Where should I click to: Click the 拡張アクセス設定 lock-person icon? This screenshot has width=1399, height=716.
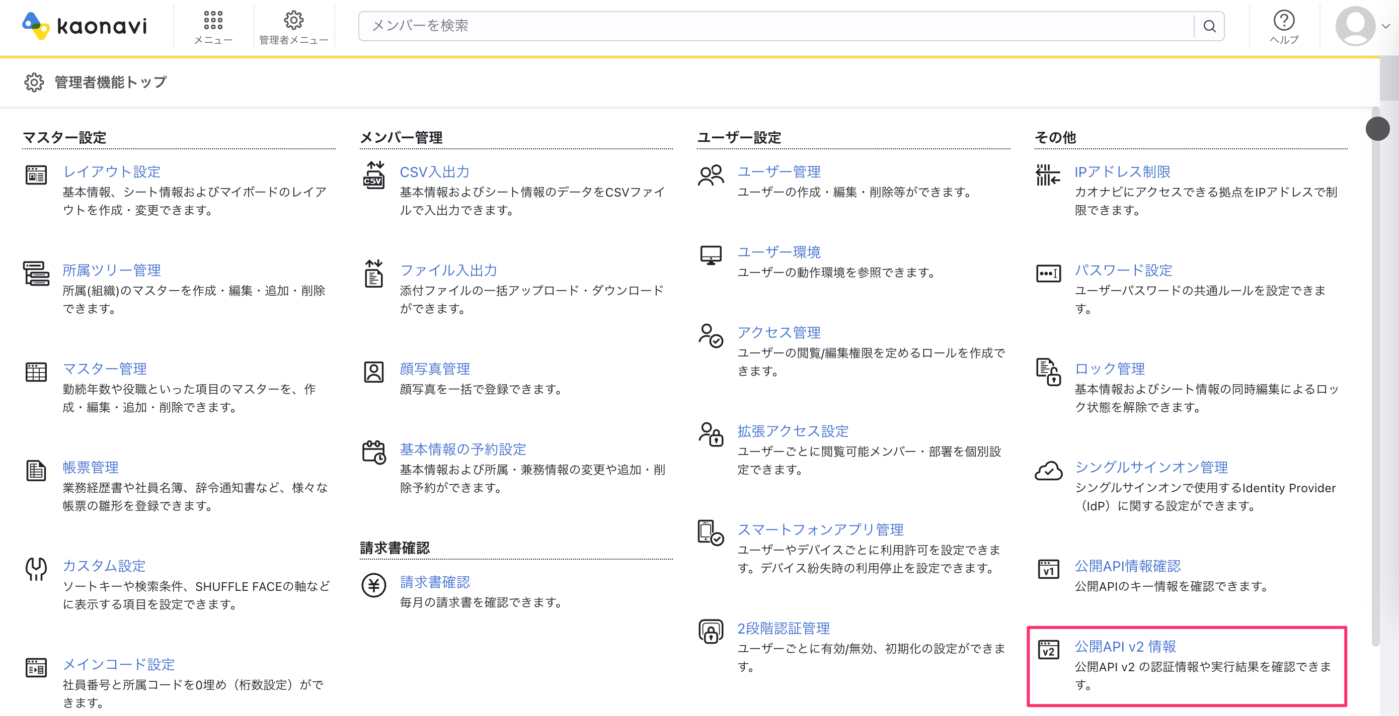tap(711, 434)
